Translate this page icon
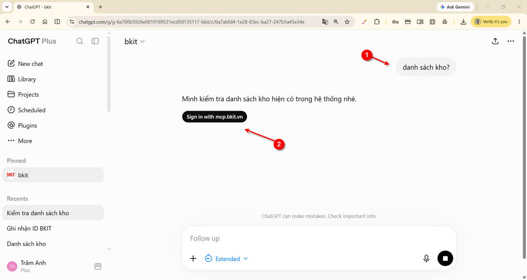Screen dimensions: 527x280 pyautogui.click(x=325, y=22)
